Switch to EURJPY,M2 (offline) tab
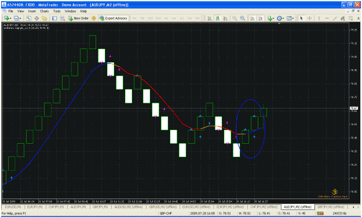 pos(230,207)
